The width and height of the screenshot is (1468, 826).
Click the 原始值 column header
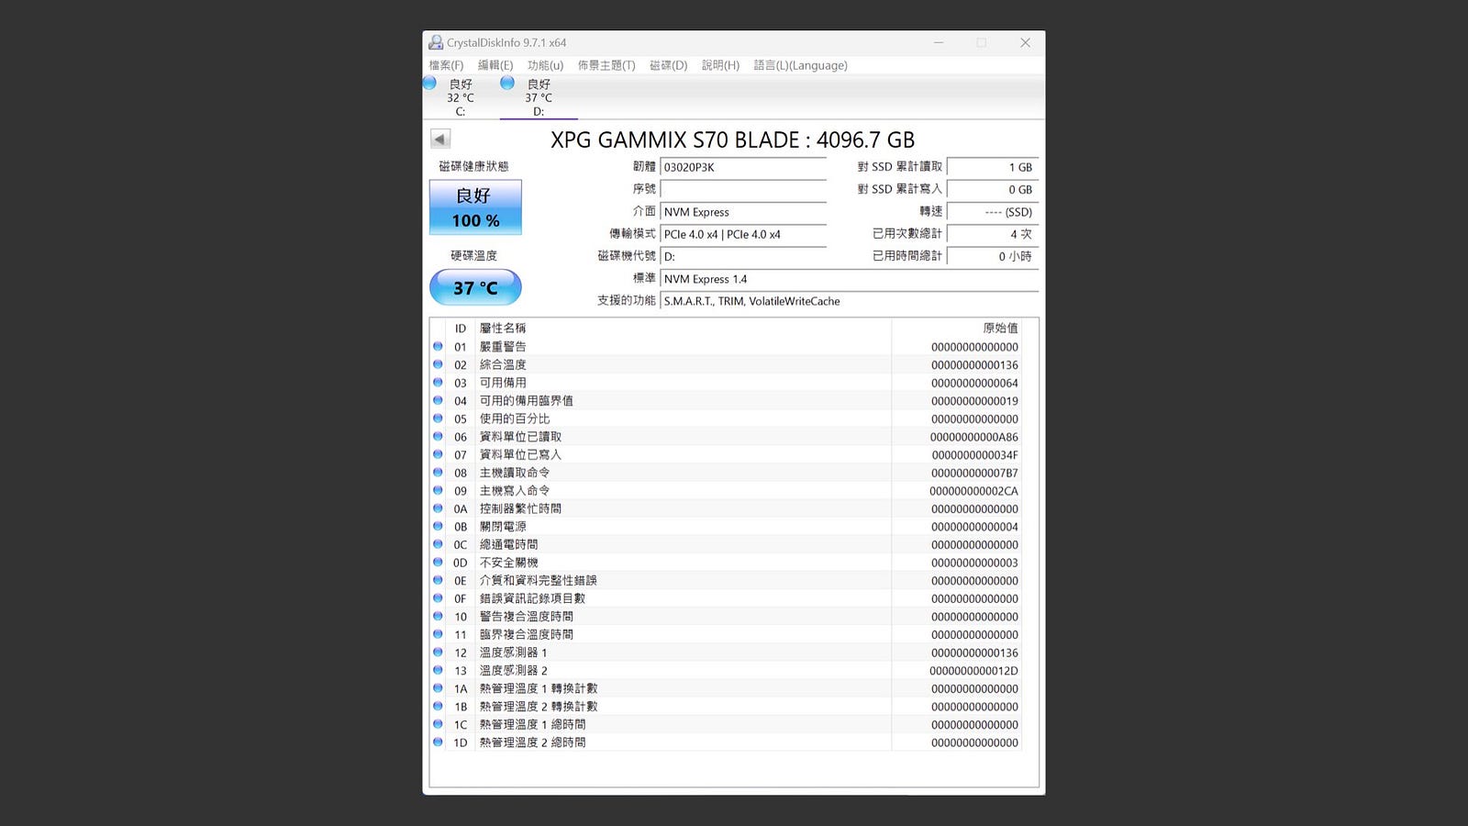point(1001,328)
